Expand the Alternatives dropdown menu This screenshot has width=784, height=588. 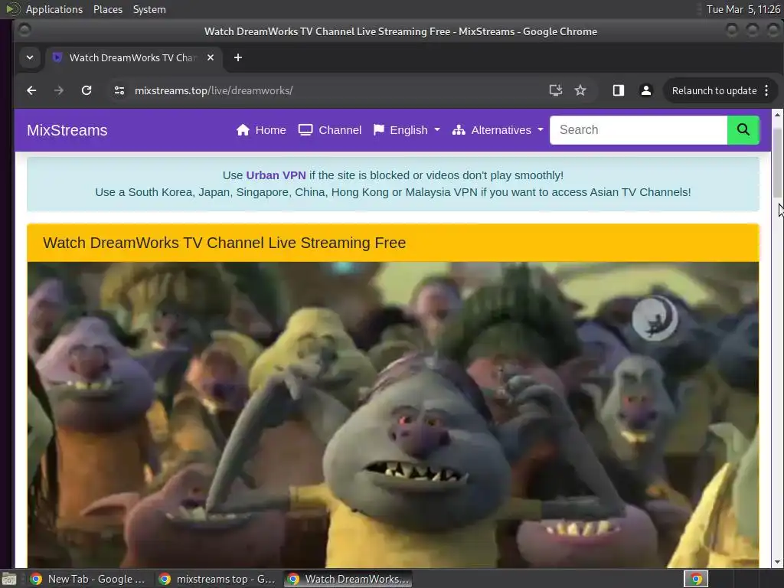(498, 130)
